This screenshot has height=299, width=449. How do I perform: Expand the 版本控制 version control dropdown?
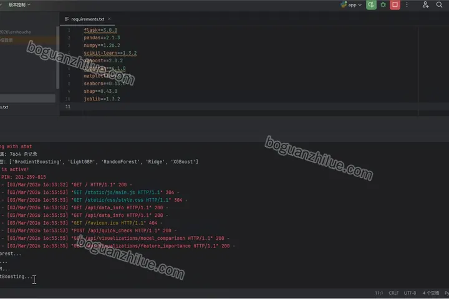[x=19, y=5]
